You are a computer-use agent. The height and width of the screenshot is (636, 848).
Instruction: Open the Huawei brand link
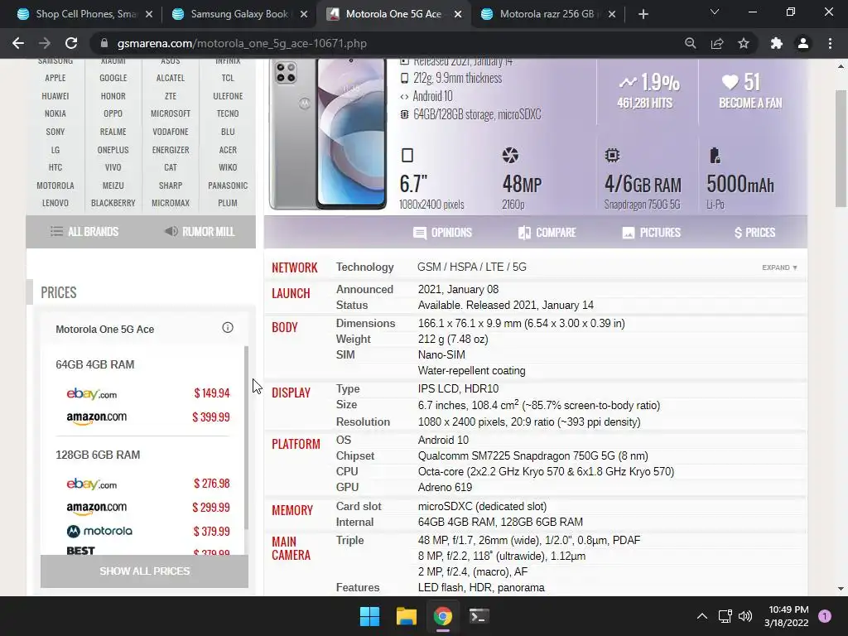coord(55,96)
